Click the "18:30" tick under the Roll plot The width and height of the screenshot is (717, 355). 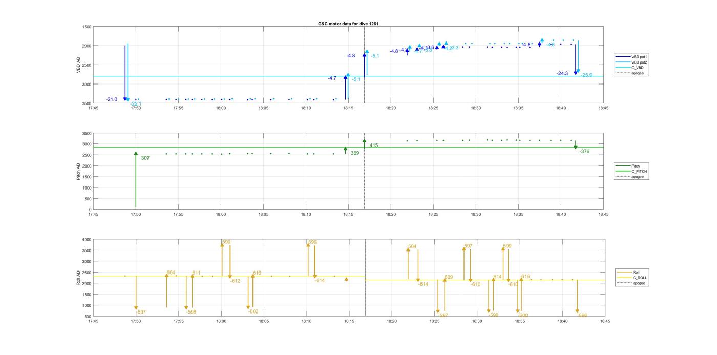[477, 321]
